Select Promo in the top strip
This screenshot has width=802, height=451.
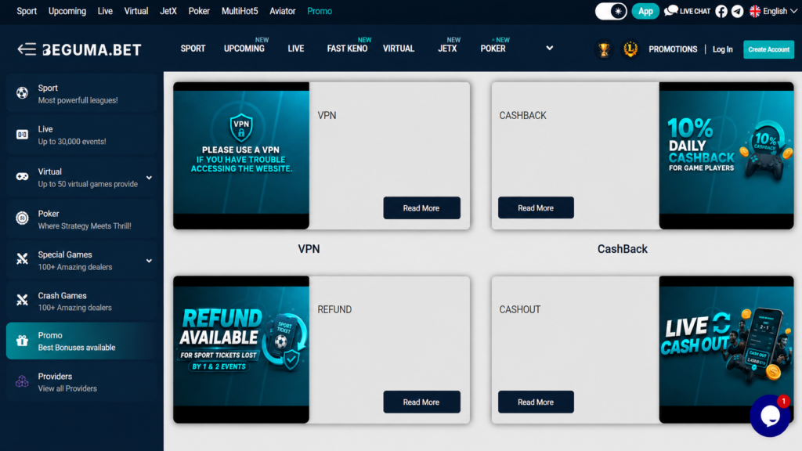pyautogui.click(x=320, y=11)
